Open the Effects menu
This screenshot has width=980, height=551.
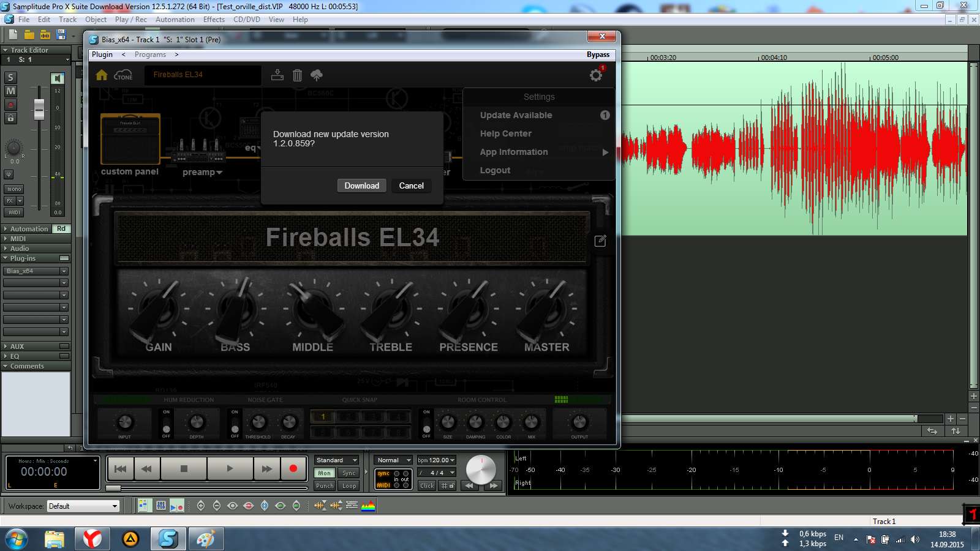tap(214, 20)
